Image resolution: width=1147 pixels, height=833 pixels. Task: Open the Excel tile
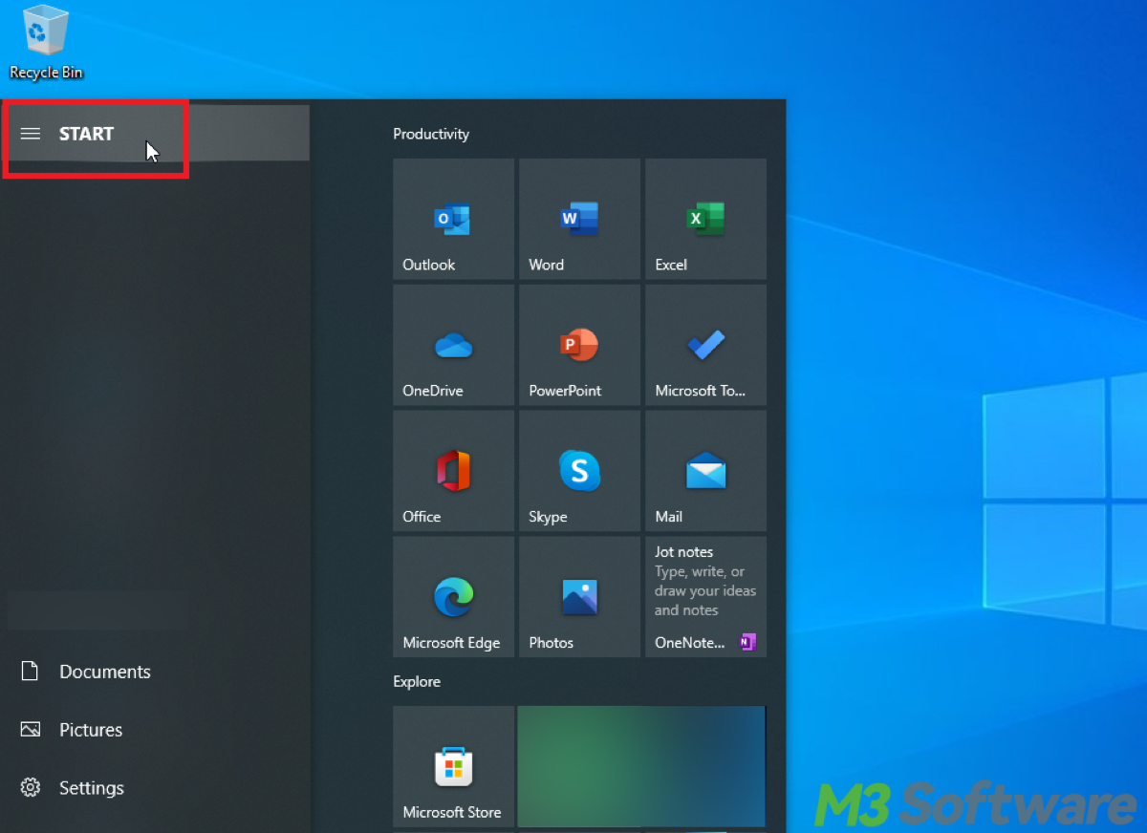706,219
